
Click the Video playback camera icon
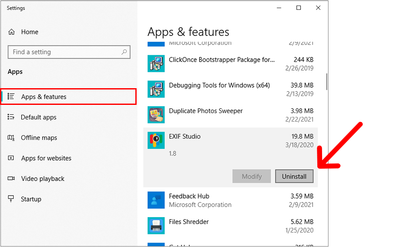tap(11, 179)
